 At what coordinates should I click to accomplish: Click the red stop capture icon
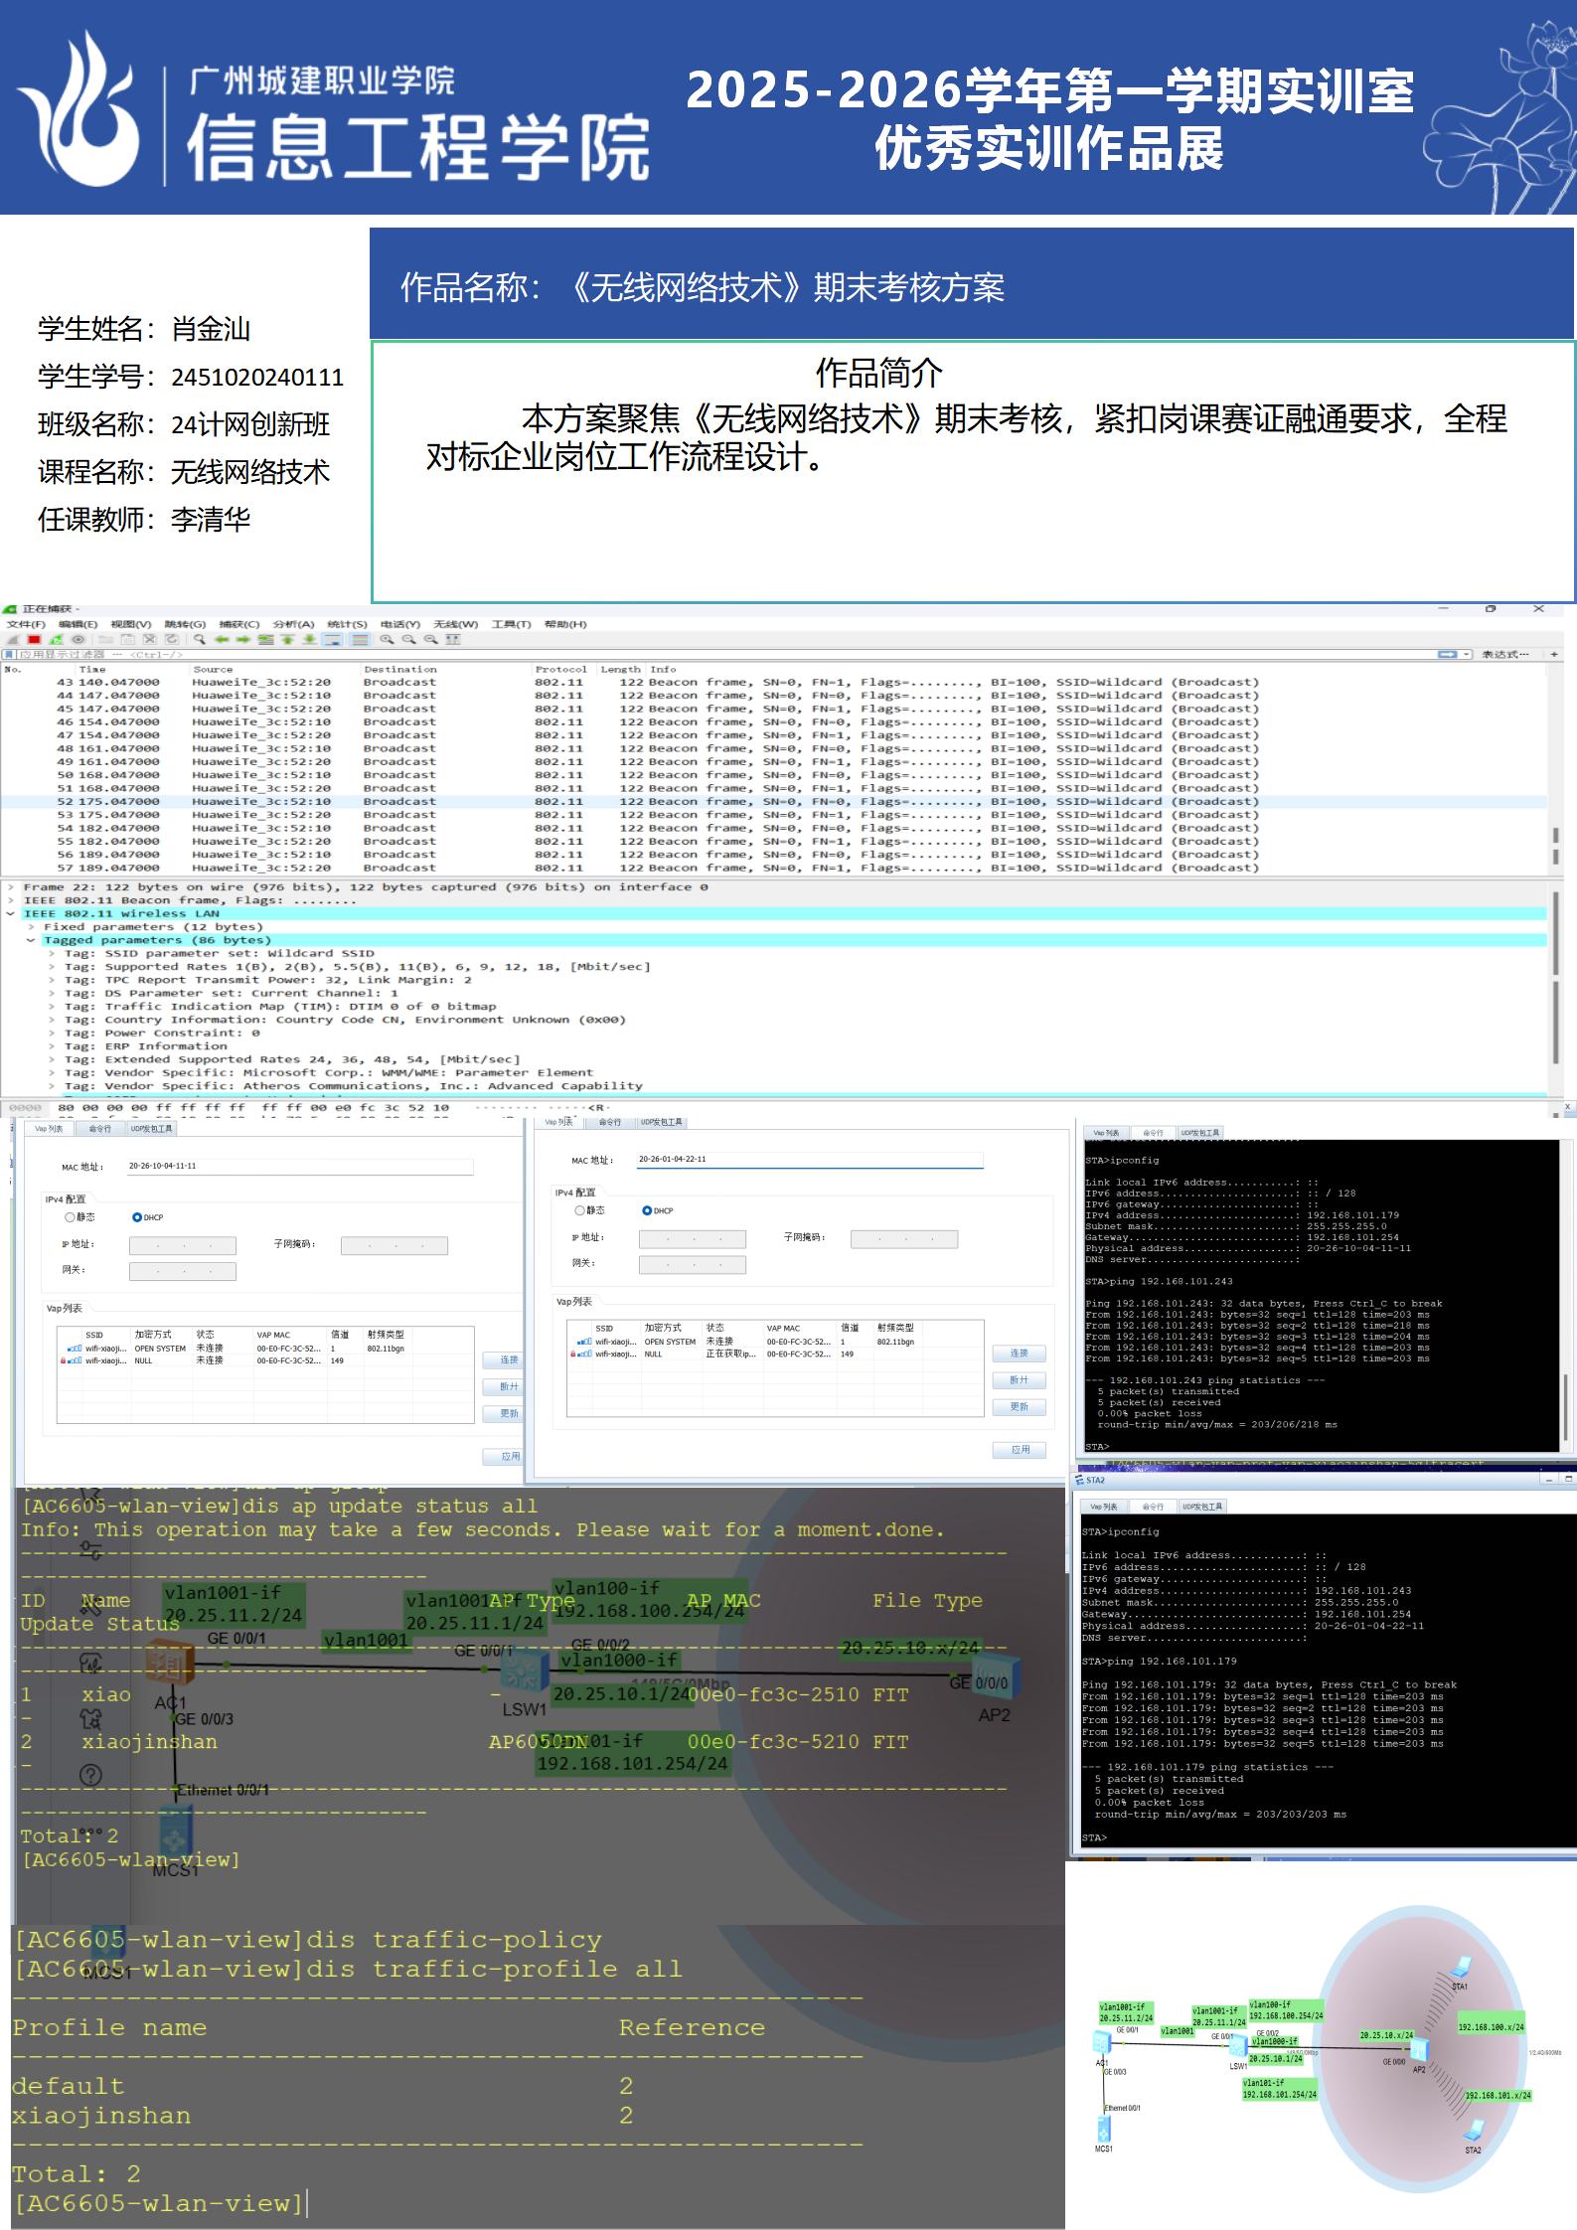[34, 640]
